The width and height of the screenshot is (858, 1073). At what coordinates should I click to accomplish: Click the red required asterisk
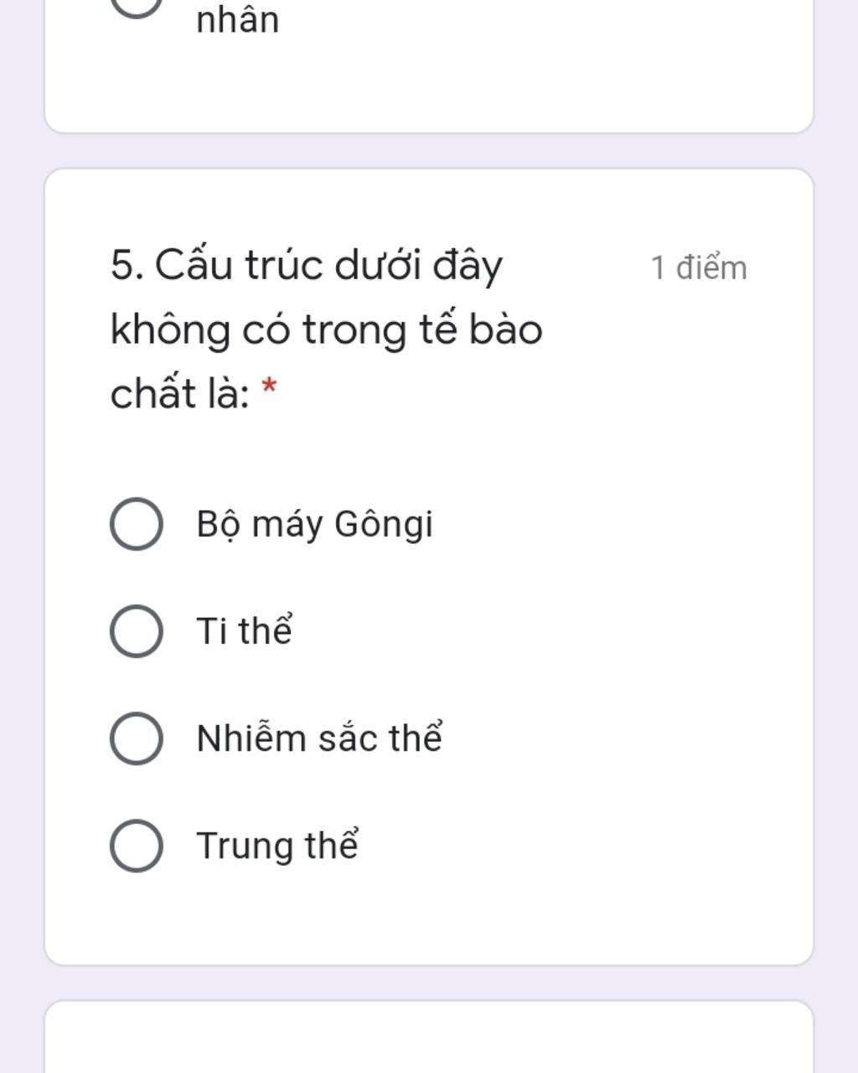(269, 387)
